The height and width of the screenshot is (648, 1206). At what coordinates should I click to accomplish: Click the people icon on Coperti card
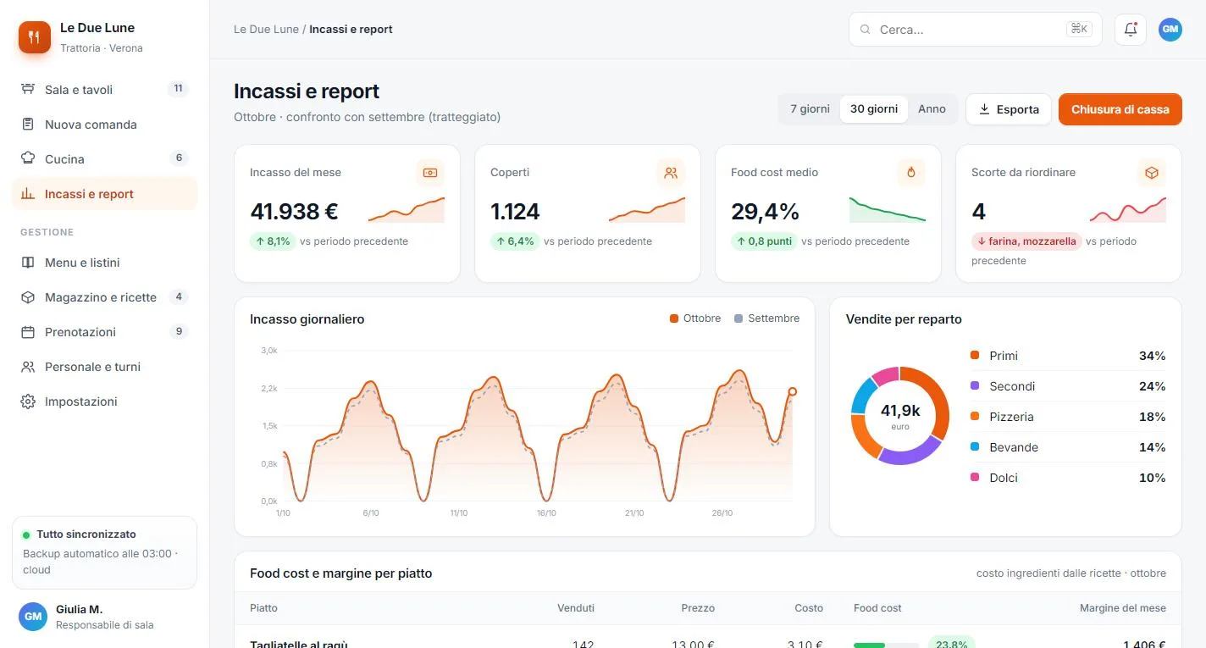[x=671, y=173]
